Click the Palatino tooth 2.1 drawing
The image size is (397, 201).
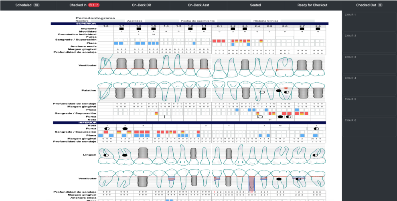(219, 90)
